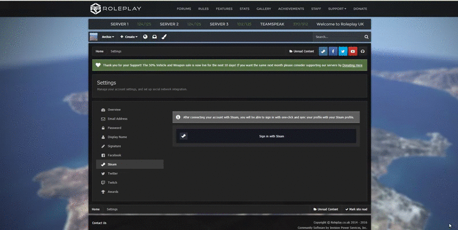The image size is (458, 230).
Task: Select Twitter settings tab
Action: click(130, 173)
